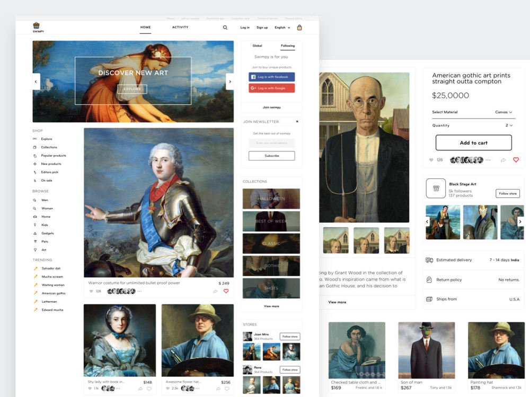The image size is (530, 397).
Task: Select trending Salvador dali
Action: click(51, 268)
